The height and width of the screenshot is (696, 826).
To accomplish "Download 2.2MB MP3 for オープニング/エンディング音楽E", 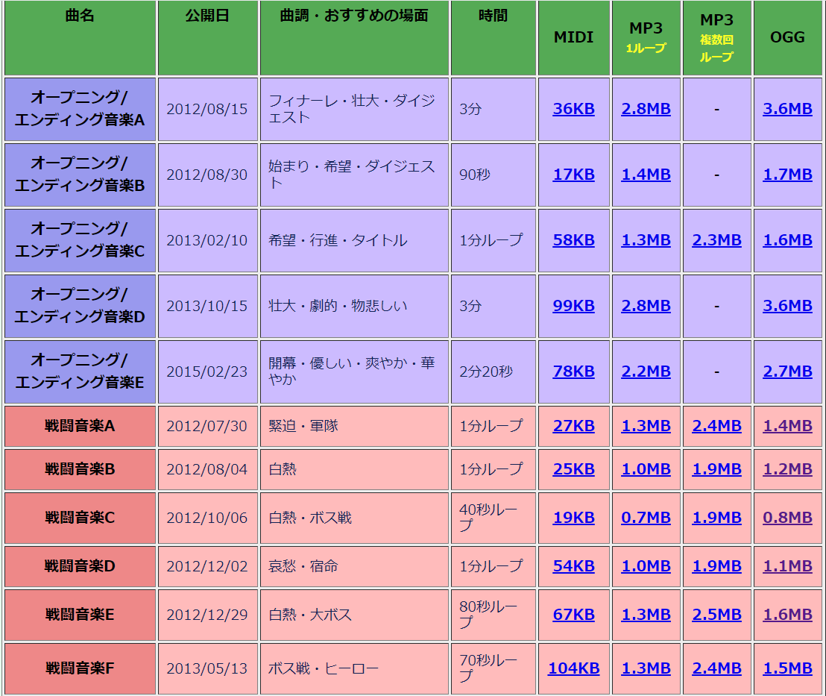I will pos(646,371).
